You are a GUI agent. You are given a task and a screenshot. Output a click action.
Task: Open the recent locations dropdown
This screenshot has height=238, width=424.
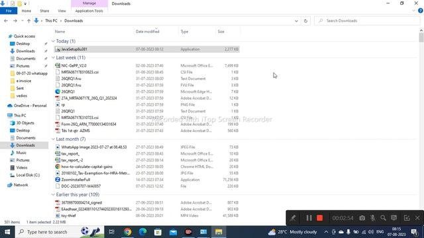pos(22,20)
